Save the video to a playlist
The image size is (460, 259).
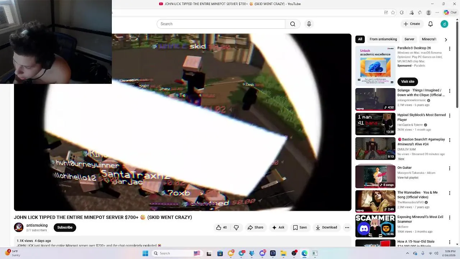[300, 227]
